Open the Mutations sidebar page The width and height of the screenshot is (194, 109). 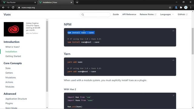pyautogui.click(x=11, y=78)
